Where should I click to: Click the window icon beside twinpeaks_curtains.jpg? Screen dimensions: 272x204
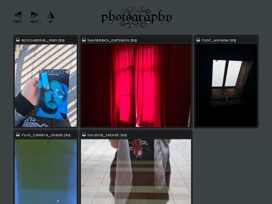[84, 40]
